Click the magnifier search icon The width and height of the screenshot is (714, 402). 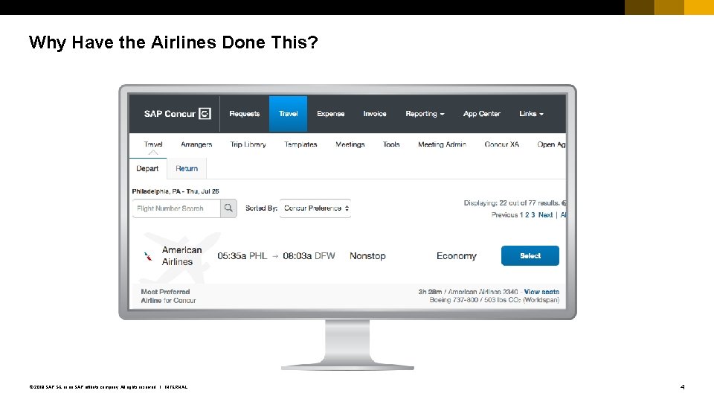pos(228,208)
